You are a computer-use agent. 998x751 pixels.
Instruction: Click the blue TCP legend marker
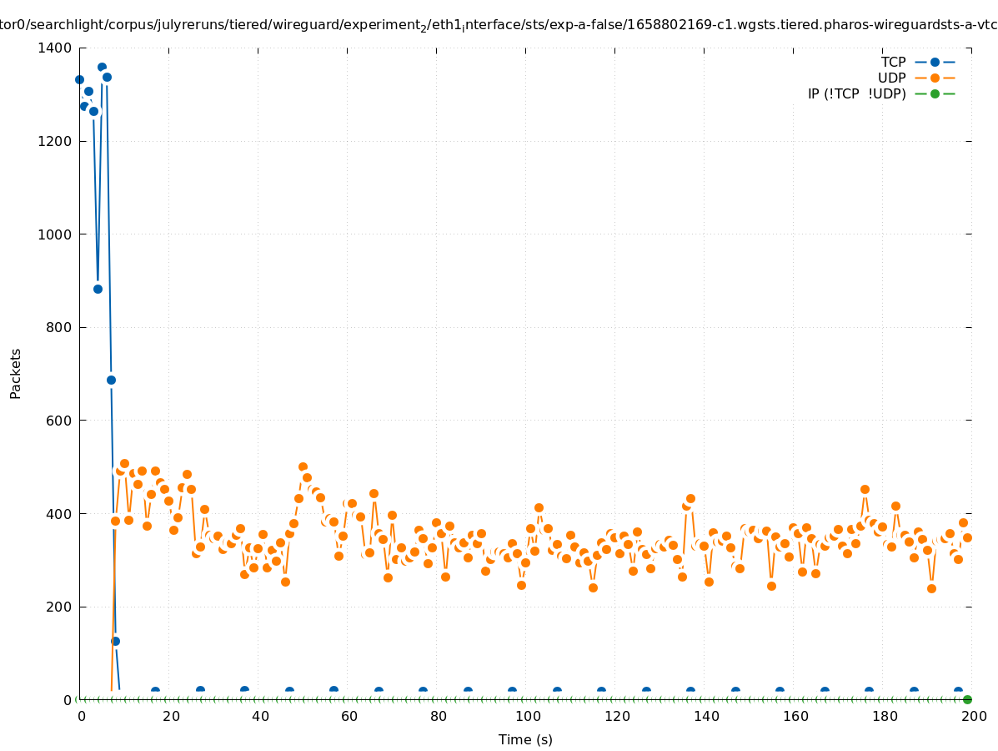(x=935, y=62)
